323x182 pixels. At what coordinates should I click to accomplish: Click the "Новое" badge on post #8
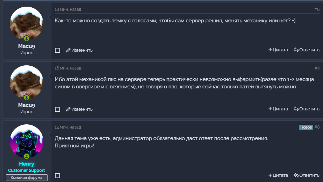pos(306,128)
